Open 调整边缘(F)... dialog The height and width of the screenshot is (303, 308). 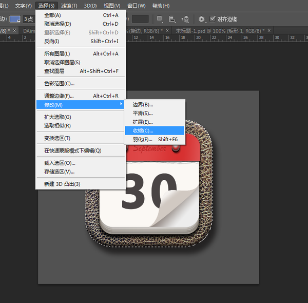(x=81, y=96)
